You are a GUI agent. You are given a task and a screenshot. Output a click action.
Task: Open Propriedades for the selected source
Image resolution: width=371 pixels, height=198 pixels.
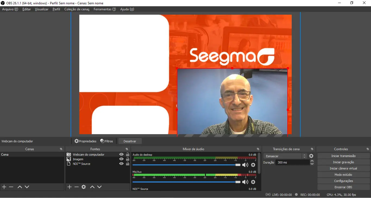coord(85,141)
